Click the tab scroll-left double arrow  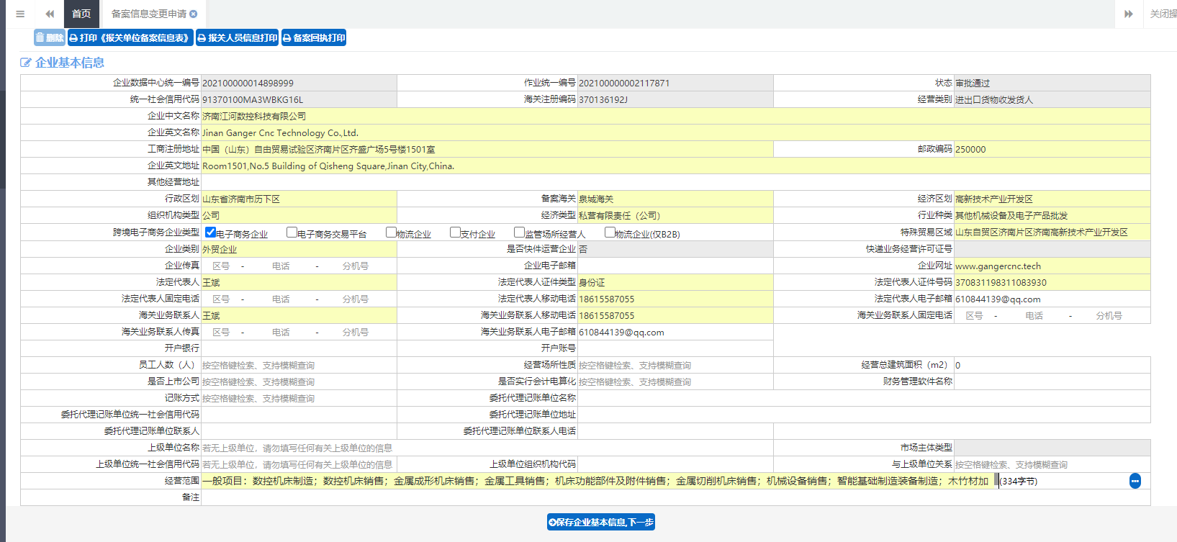tap(50, 14)
